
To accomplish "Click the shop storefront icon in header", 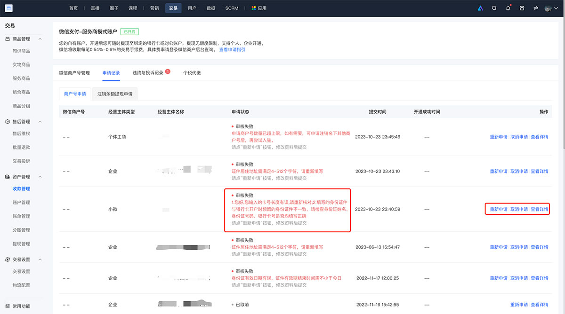I will click(522, 8).
